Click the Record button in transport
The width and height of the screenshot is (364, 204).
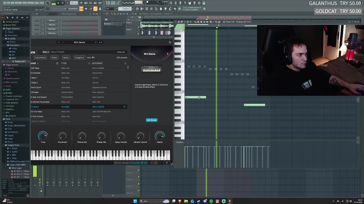click(x=67, y=3)
